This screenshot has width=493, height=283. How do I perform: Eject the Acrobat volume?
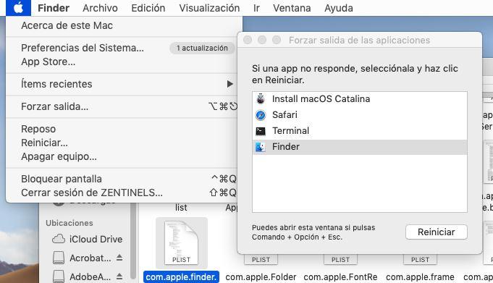click(119, 258)
